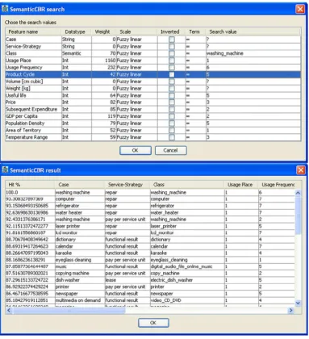
Task: Click class cell 'video_CD_DVD'
Action: click(x=187, y=300)
